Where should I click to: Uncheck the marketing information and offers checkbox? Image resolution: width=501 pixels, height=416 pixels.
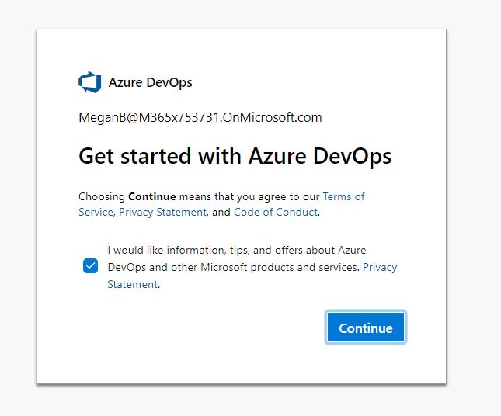(90, 266)
